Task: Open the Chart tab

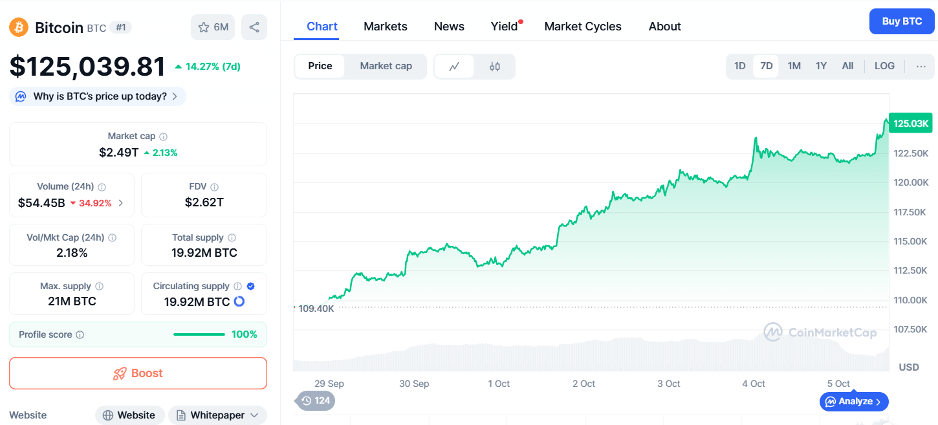Action: [x=322, y=27]
